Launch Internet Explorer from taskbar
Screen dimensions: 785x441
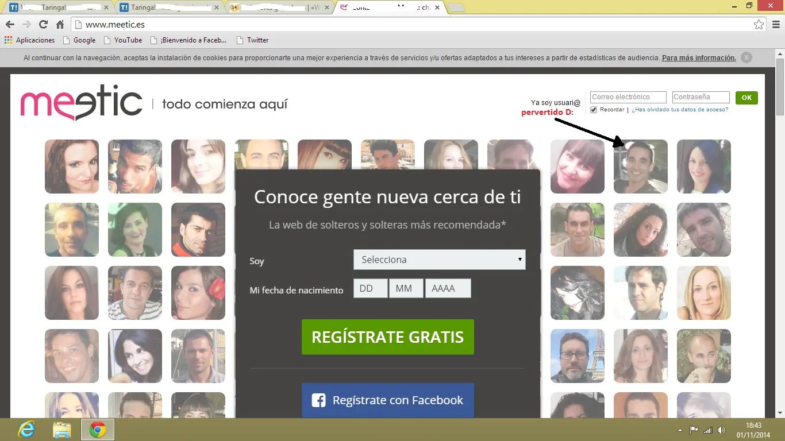click(x=26, y=430)
